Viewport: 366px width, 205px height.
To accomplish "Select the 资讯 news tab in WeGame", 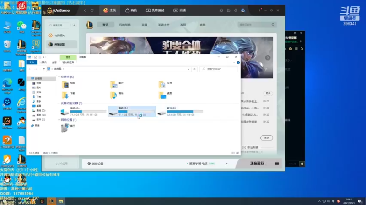I will [106, 25].
